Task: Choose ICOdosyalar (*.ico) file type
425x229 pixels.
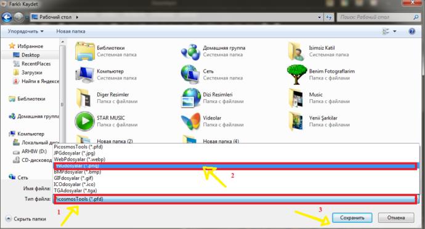Action: click(236, 185)
